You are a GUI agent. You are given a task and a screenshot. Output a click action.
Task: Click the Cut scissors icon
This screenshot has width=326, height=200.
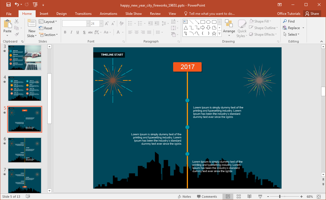click(17, 21)
